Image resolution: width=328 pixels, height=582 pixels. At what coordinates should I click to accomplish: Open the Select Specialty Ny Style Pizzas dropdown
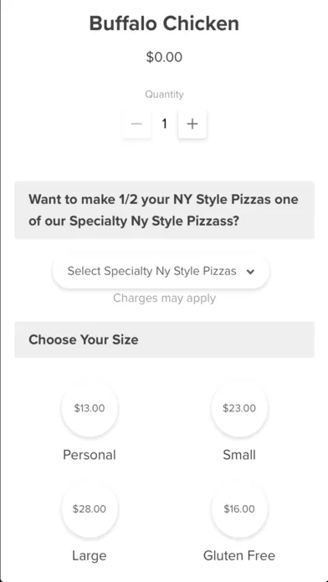pyautogui.click(x=161, y=271)
